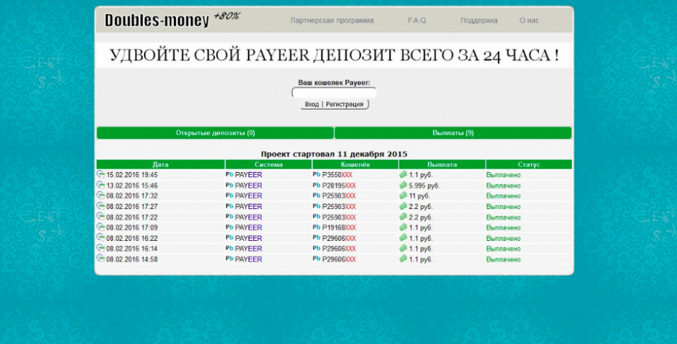The height and width of the screenshot is (344, 677).
Task: Click the clock icon beside 08.02.2016 14:58
Action: tap(100, 258)
